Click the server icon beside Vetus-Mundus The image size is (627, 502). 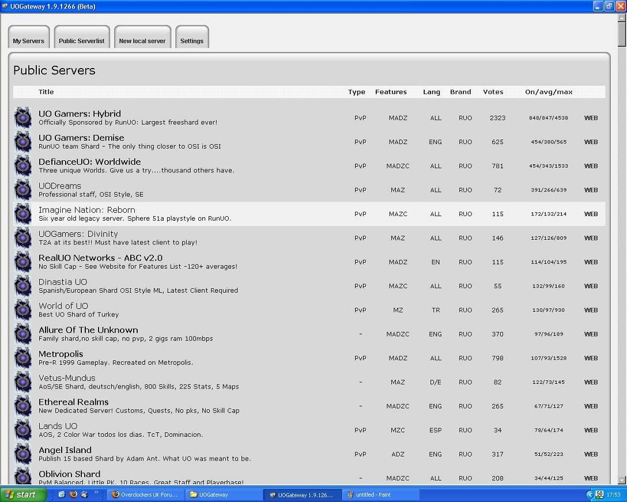click(23, 382)
